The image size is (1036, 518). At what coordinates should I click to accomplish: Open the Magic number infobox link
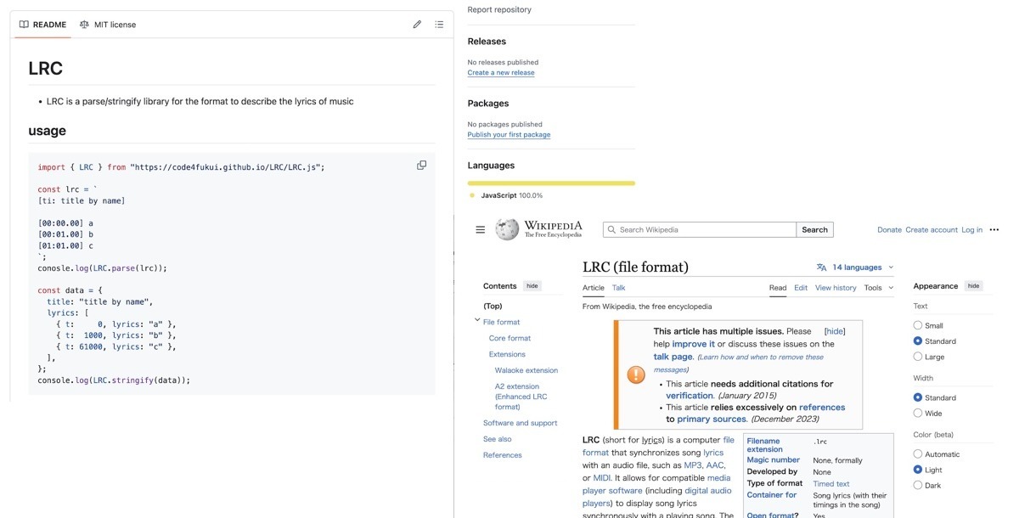(774, 460)
